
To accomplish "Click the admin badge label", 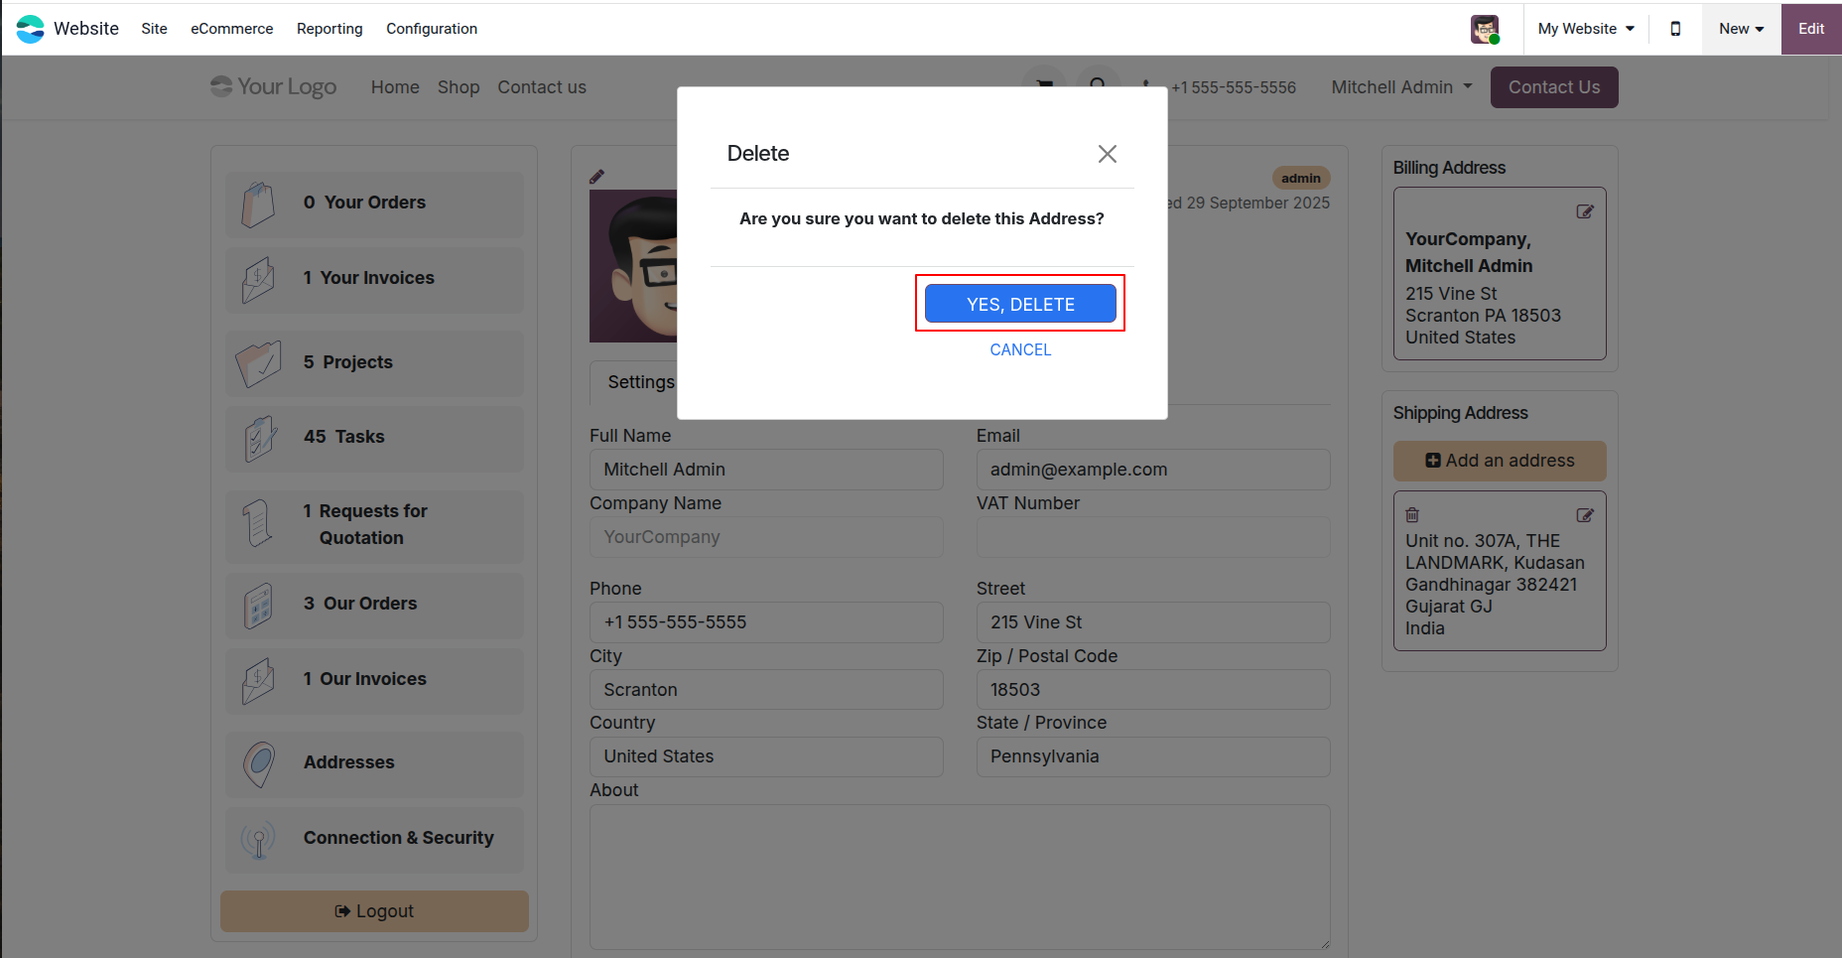I will [x=1300, y=178].
